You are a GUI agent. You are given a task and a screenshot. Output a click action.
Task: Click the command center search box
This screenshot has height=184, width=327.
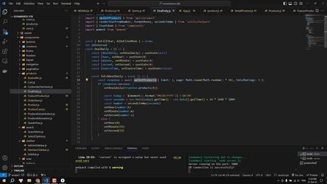(169, 4)
